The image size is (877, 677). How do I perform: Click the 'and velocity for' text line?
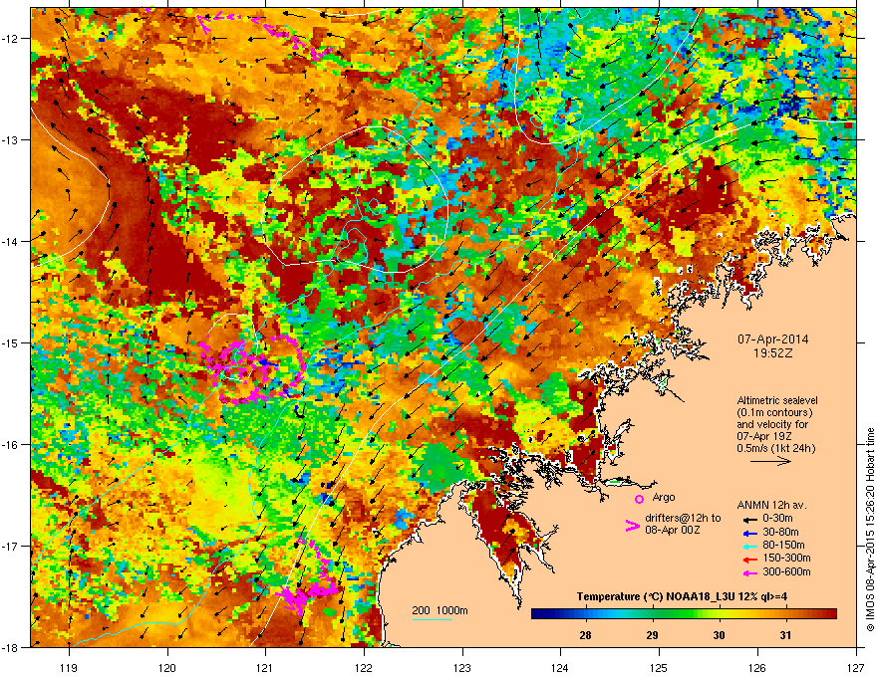772,424
